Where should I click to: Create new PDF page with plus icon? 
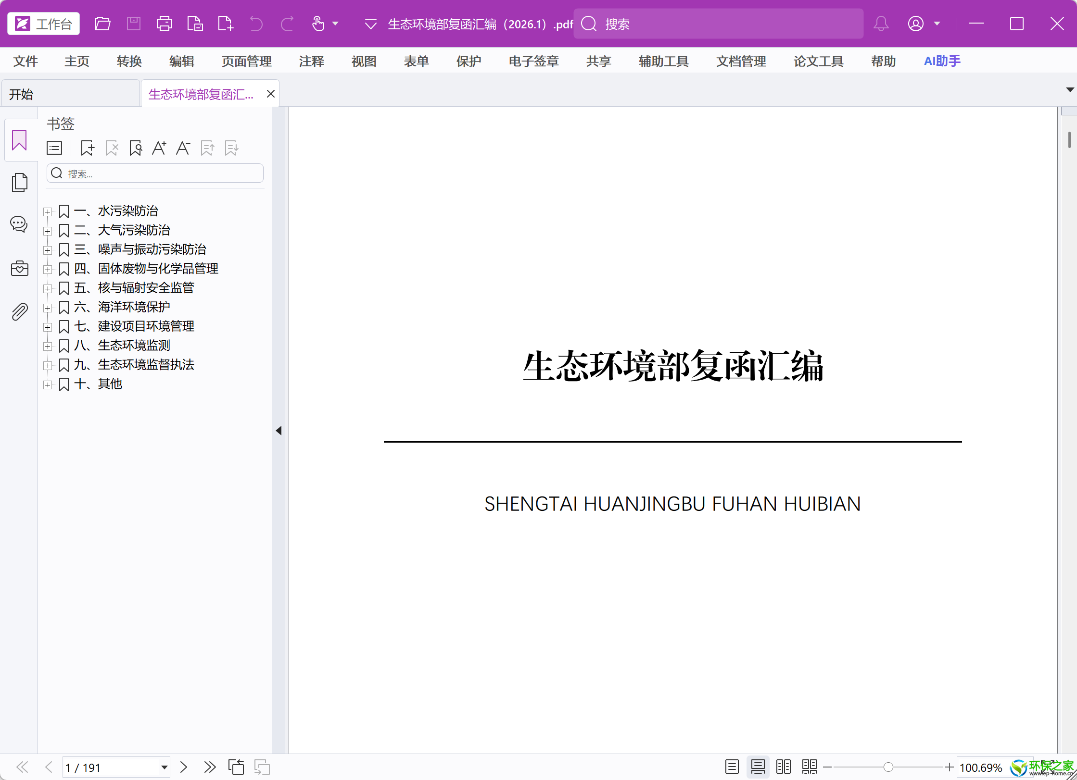pos(225,24)
